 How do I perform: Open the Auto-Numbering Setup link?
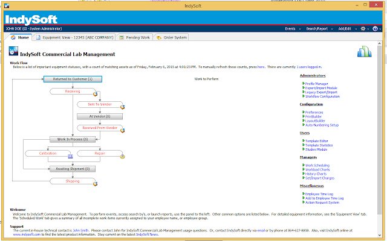(322, 125)
